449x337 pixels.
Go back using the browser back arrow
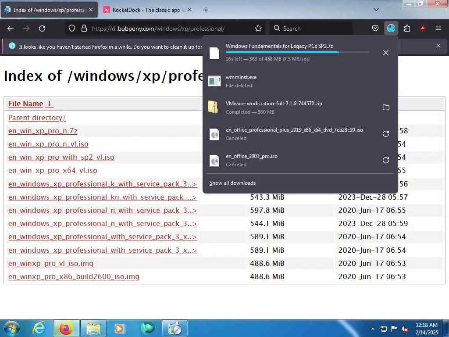tap(11, 29)
